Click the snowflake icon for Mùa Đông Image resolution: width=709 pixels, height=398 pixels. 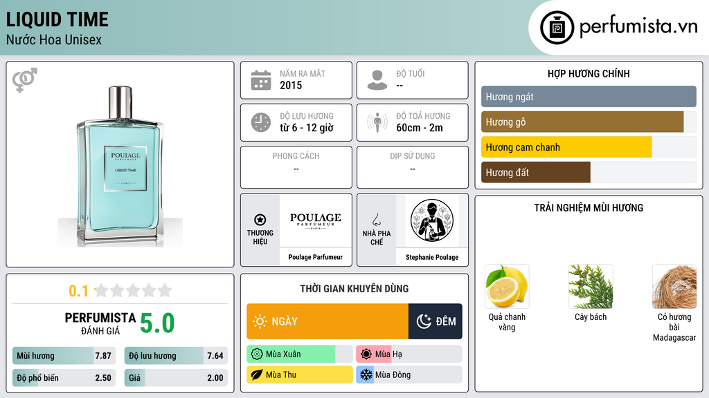(x=366, y=375)
